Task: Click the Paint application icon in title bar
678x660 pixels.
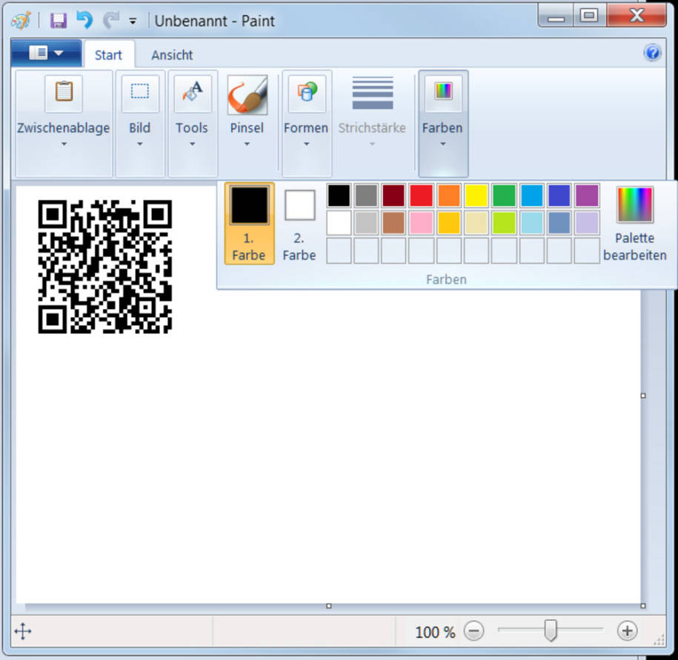Action: [21, 20]
